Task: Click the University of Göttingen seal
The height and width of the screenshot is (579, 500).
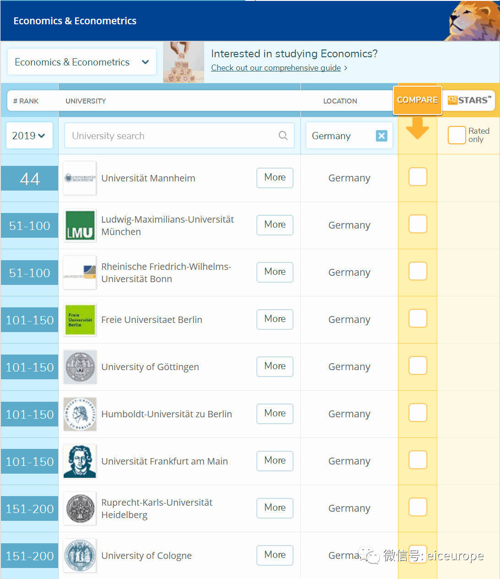Action: click(x=80, y=367)
